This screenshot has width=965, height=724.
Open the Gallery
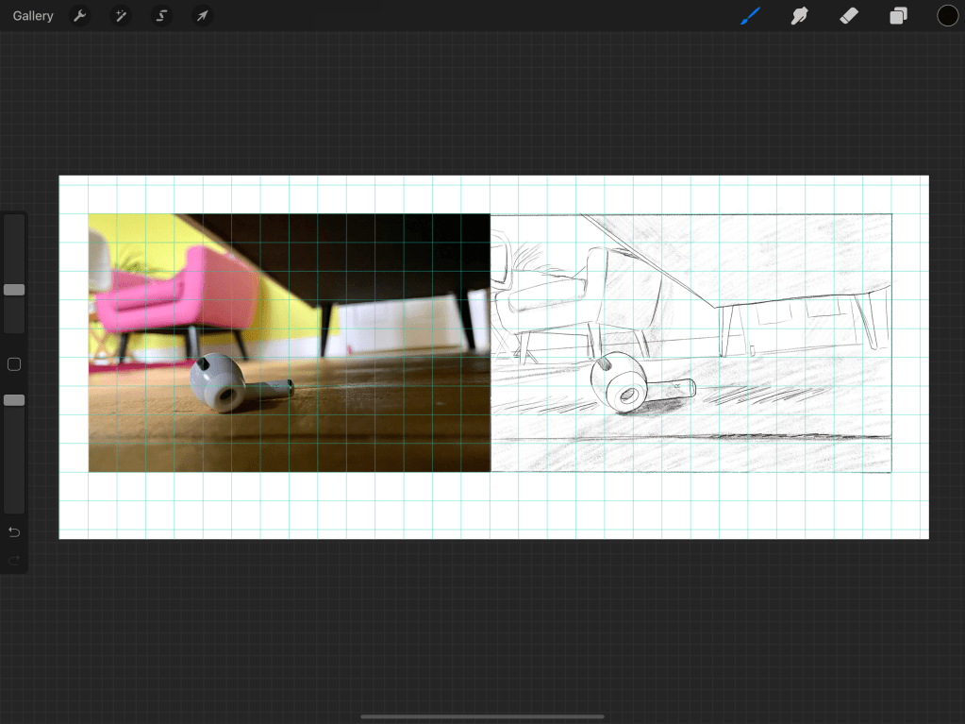pyautogui.click(x=33, y=16)
